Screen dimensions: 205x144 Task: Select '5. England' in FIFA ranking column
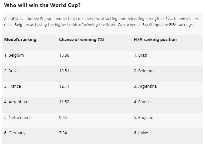144,118
